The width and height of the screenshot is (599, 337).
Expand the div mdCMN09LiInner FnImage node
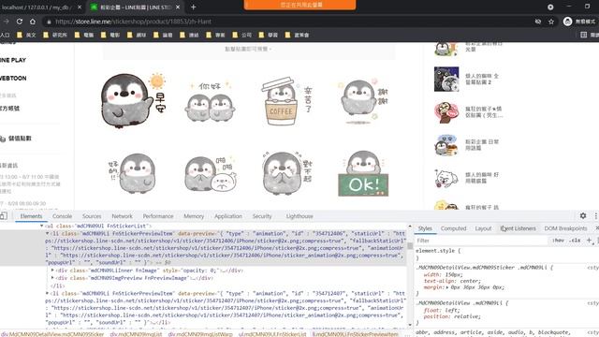point(52,271)
